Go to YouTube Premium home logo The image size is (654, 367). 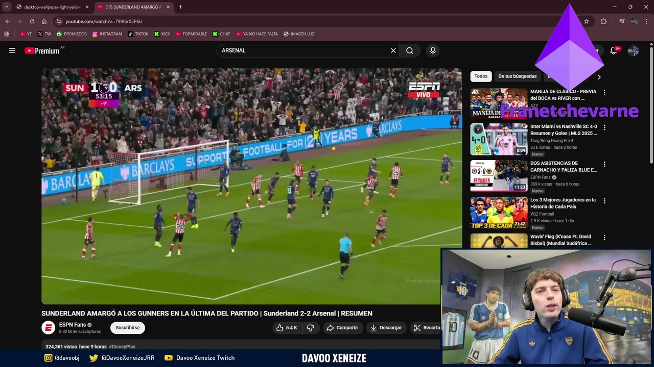(x=42, y=50)
